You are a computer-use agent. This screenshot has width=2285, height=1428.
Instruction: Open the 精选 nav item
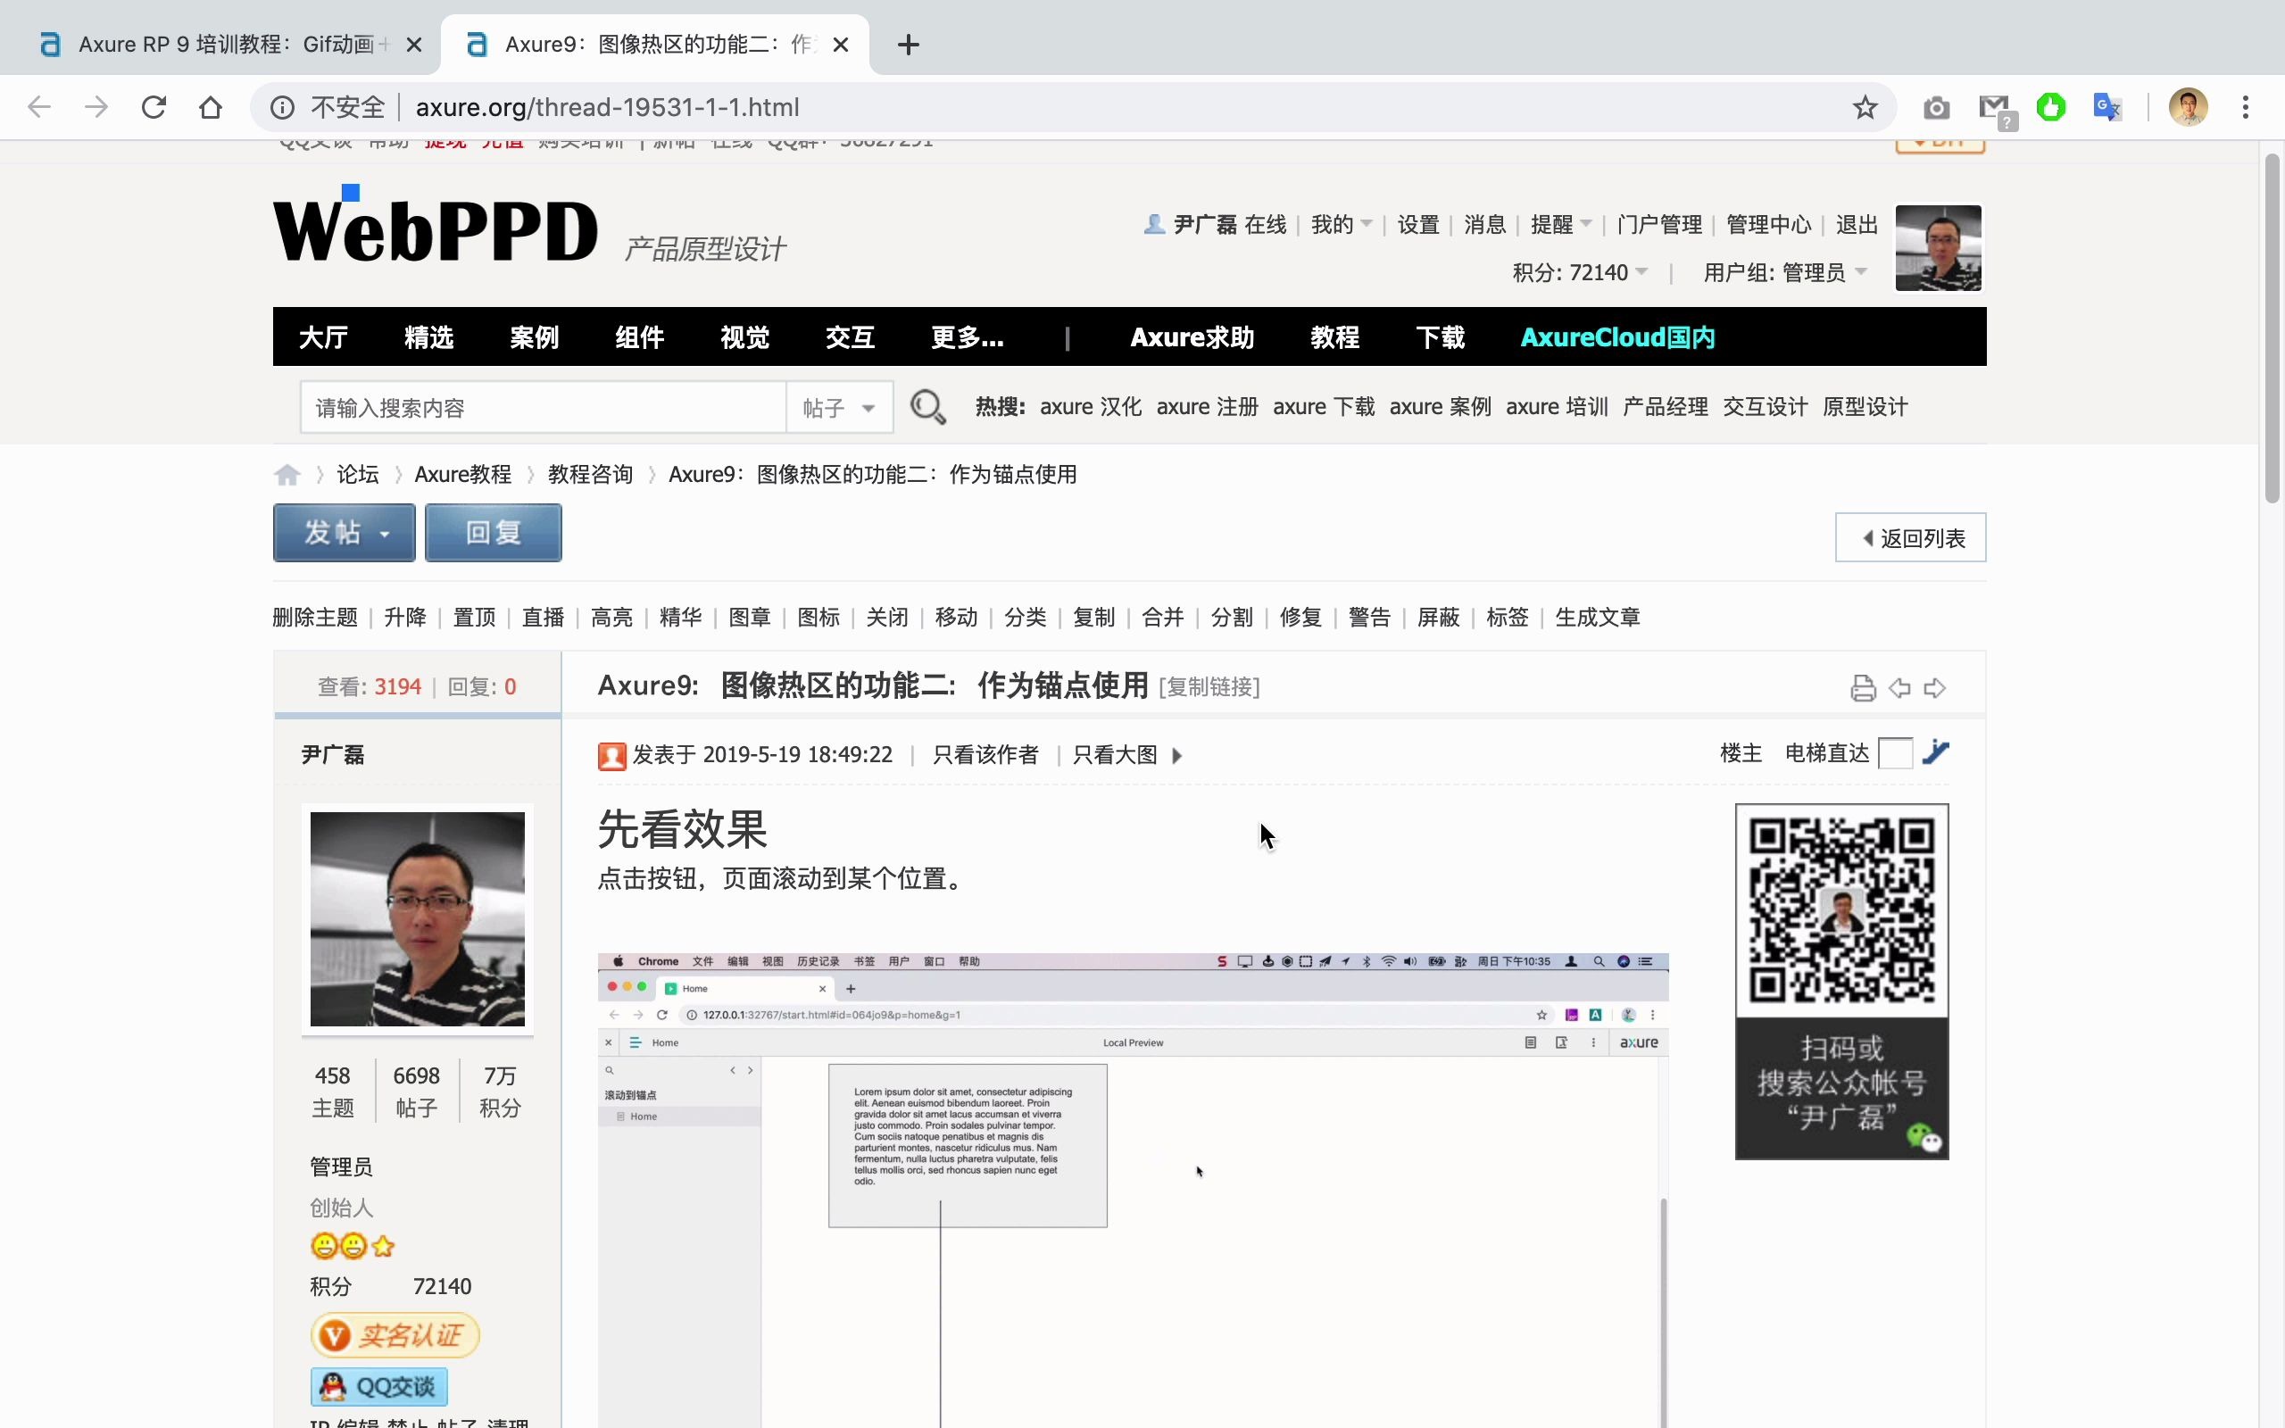[428, 337]
